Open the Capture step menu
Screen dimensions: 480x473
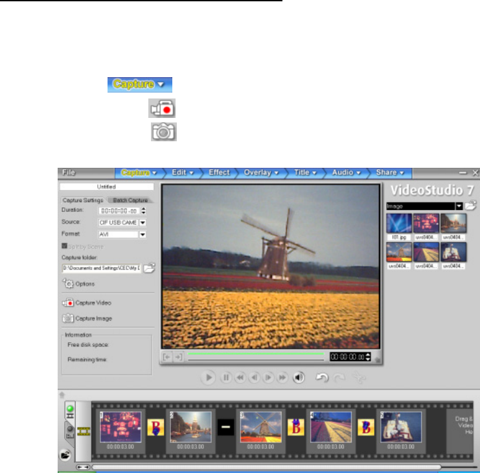pos(139,173)
